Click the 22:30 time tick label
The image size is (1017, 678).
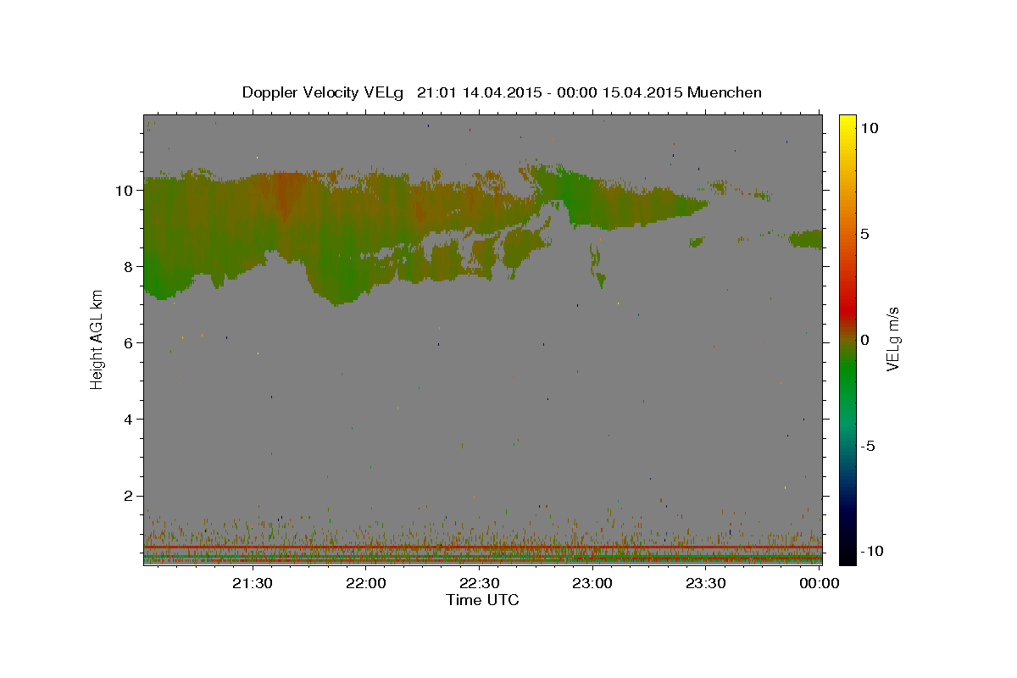pos(479,583)
